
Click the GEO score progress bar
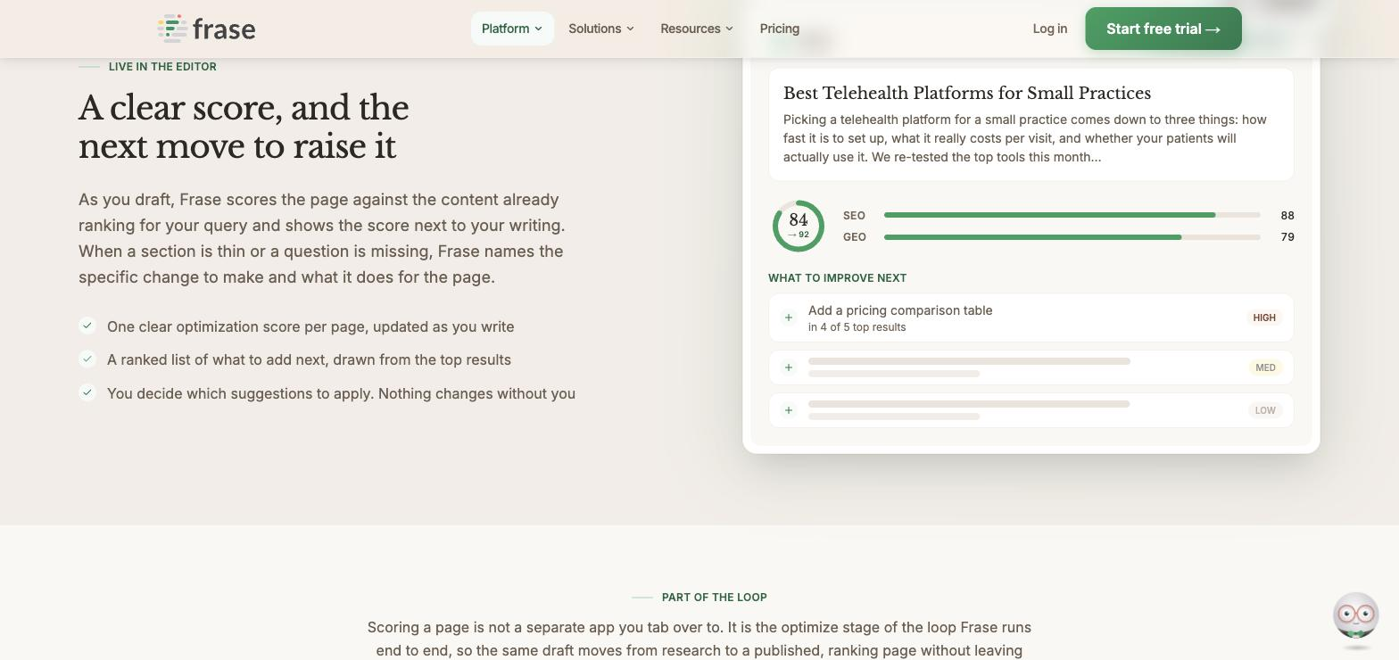click(1072, 237)
